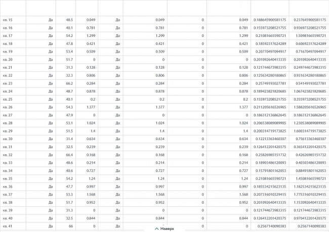Click area value 66.4 in кв. 32 row
This screenshot has width=329, height=232.
point(69,155)
